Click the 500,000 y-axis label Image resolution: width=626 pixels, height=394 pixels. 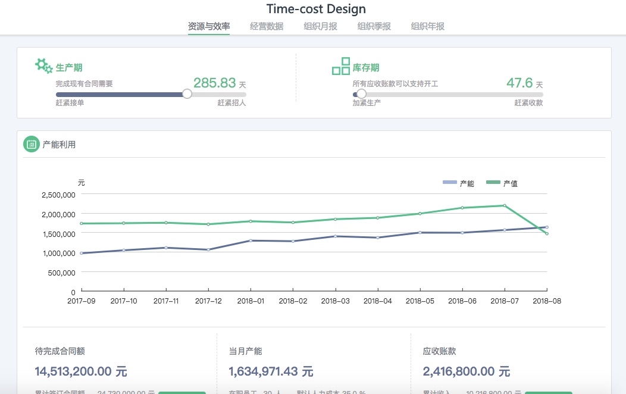point(61,273)
